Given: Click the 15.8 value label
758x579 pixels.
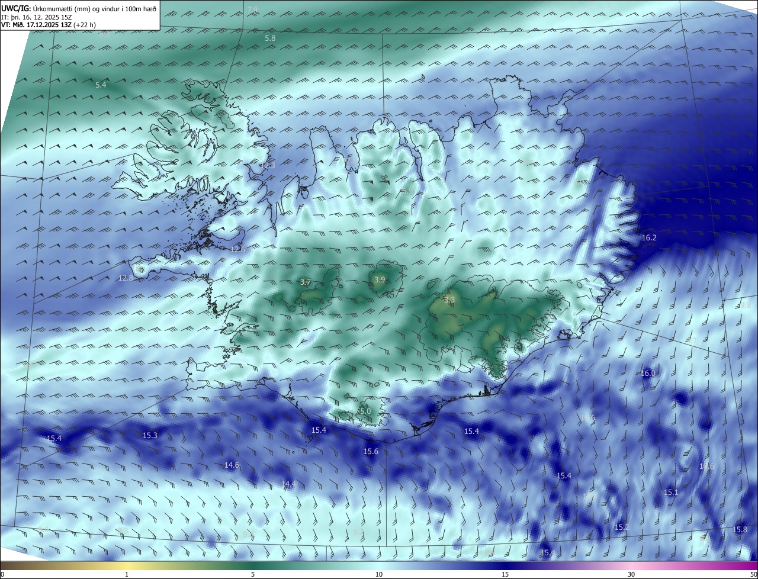Looking at the screenshot, I should coord(740,530).
